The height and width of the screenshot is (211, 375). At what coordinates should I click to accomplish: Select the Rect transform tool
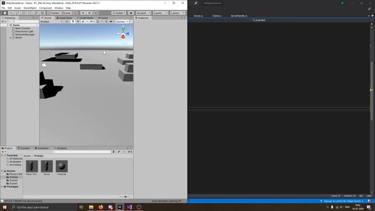[x=30, y=13]
